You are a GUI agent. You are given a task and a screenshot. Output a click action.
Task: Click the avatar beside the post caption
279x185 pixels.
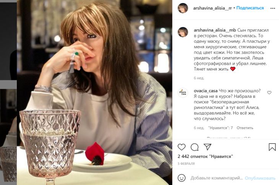click(x=183, y=32)
